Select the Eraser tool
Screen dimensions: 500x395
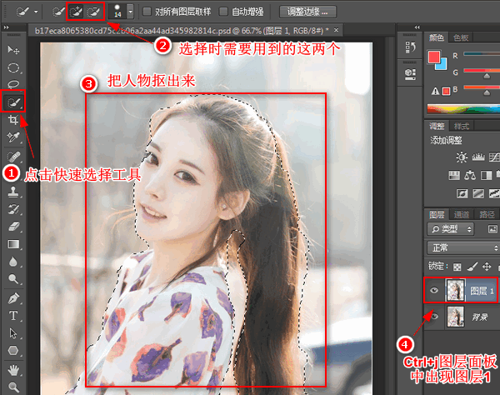coord(14,226)
